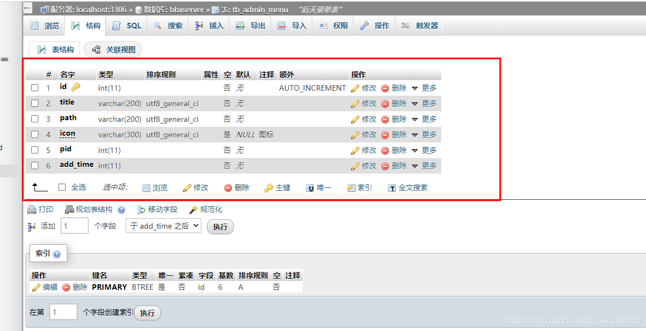
Task: Check the 全选 checkbox
Action: click(62, 187)
